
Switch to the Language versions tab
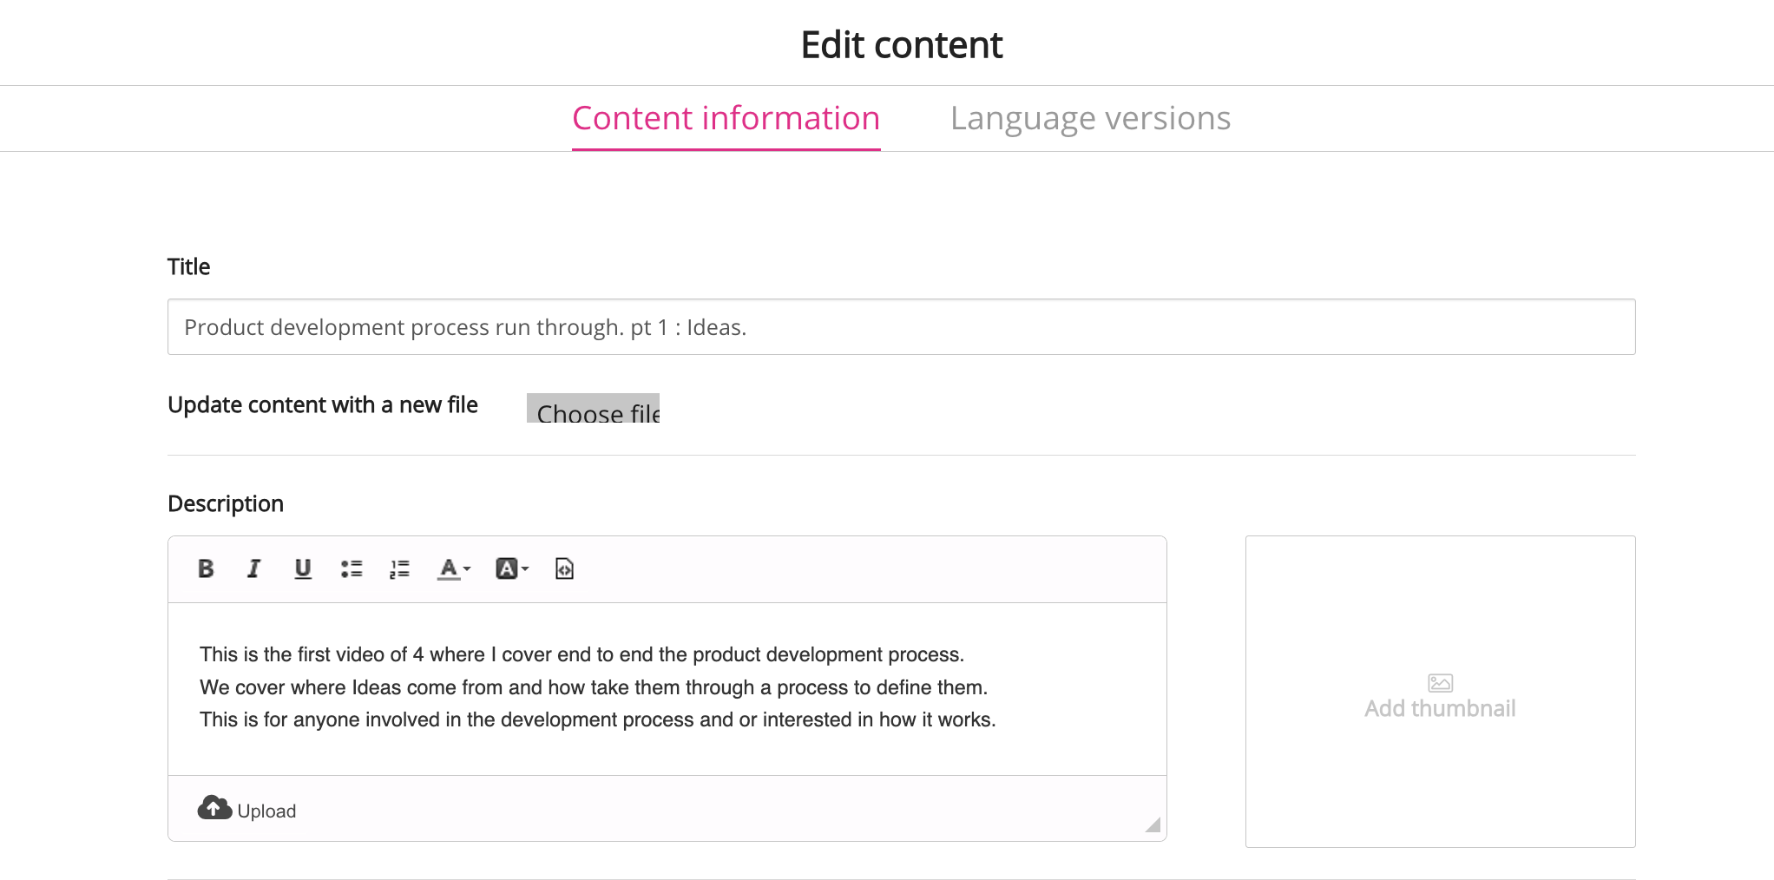(1090, 118)
